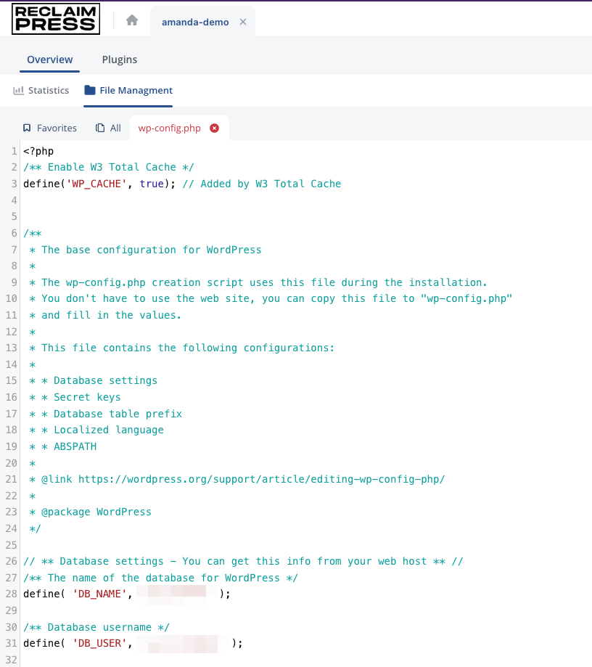
Task: Go to the home icon
Action: coord(132,20)
